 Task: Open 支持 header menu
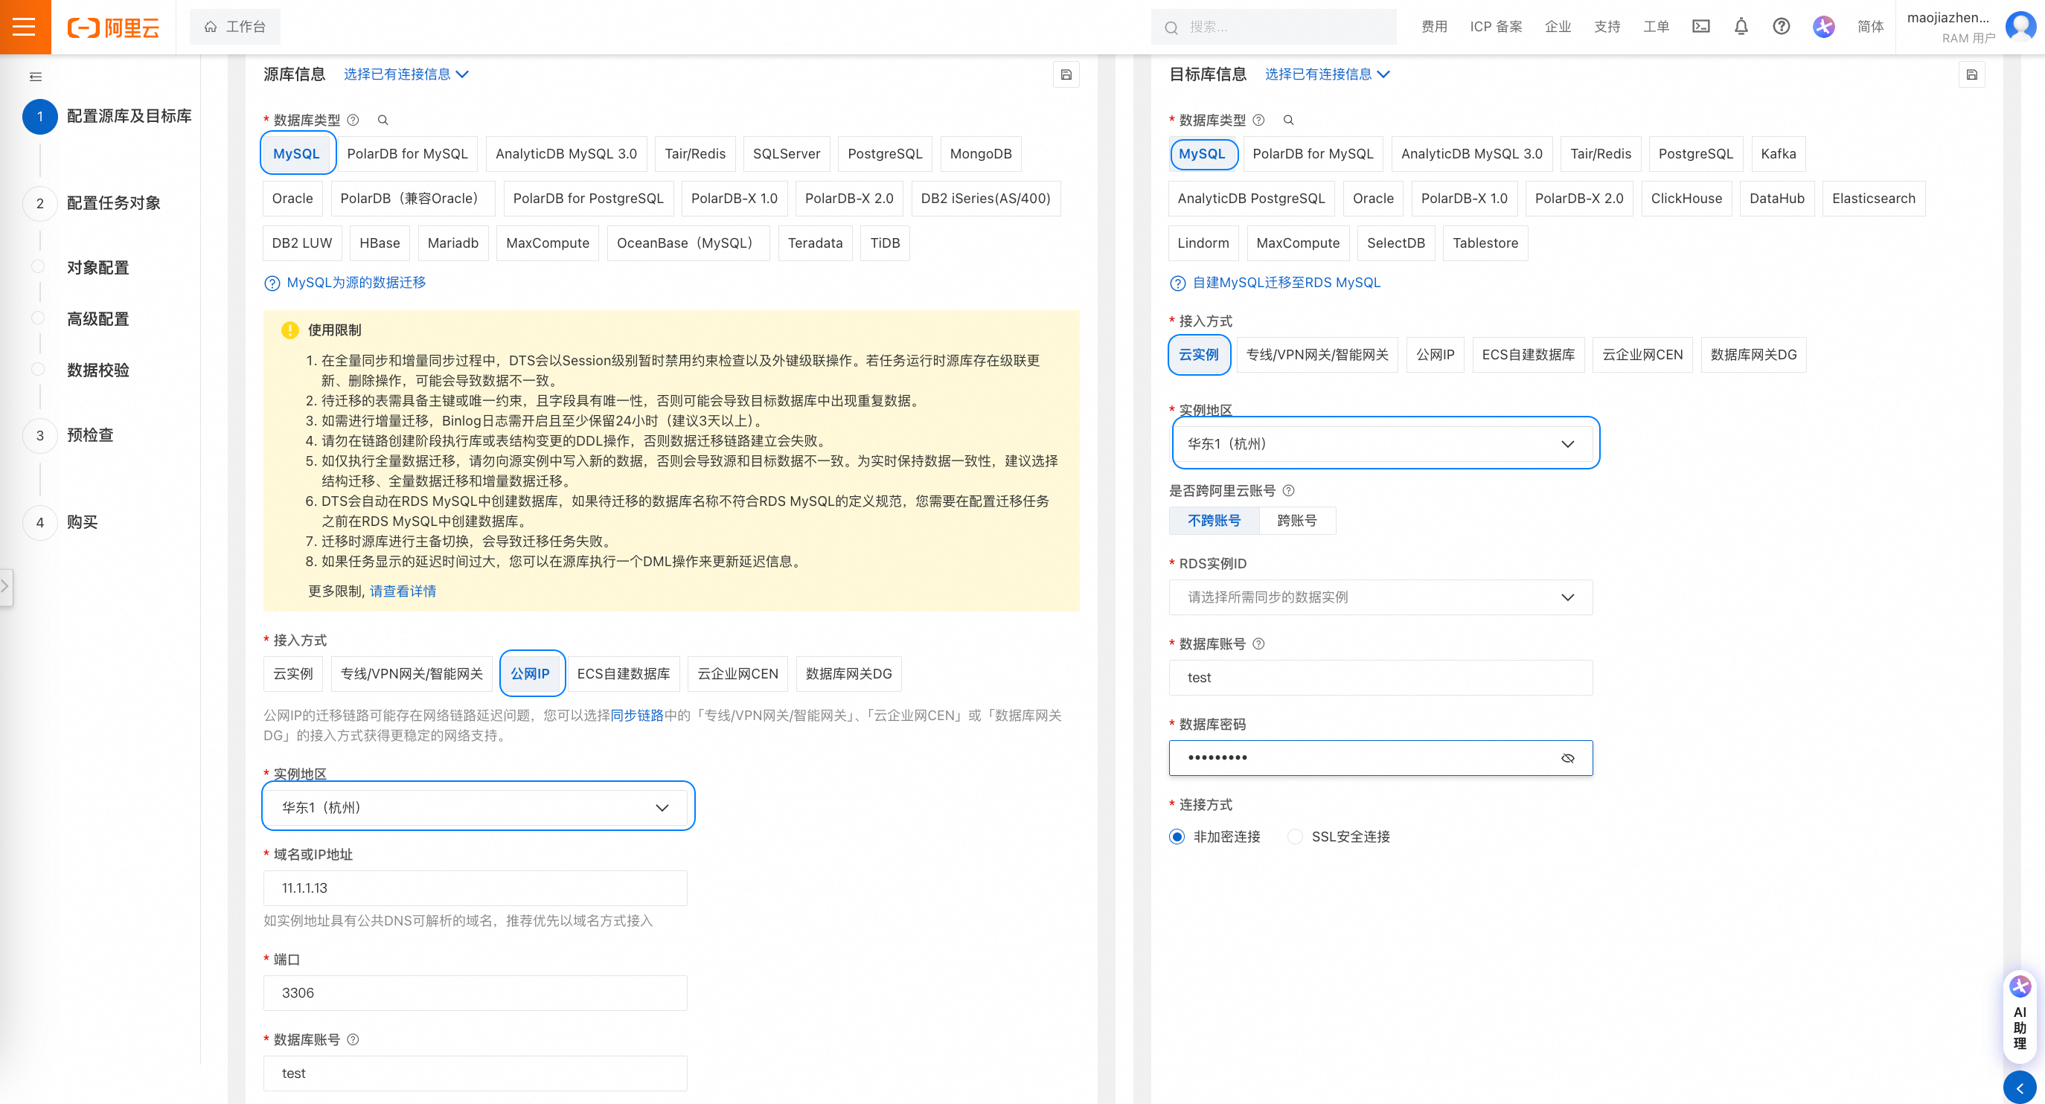1607,26
